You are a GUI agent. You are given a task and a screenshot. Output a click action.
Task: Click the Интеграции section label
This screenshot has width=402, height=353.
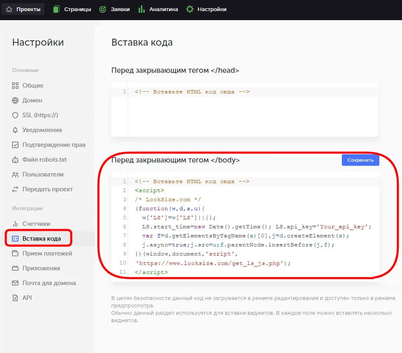coord(27,209)
